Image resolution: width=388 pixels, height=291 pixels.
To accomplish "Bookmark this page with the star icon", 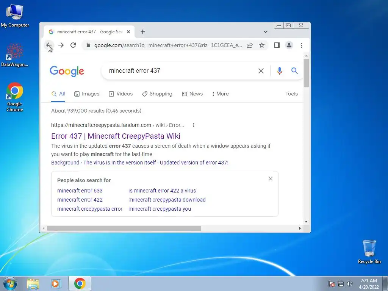I will tap(262, 45).
